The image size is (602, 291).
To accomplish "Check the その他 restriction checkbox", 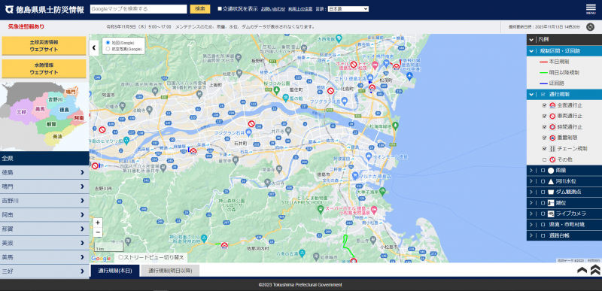I will [544, 159].
